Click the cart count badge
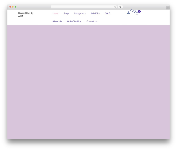This screenshot has width=177, height=150. 139,11
